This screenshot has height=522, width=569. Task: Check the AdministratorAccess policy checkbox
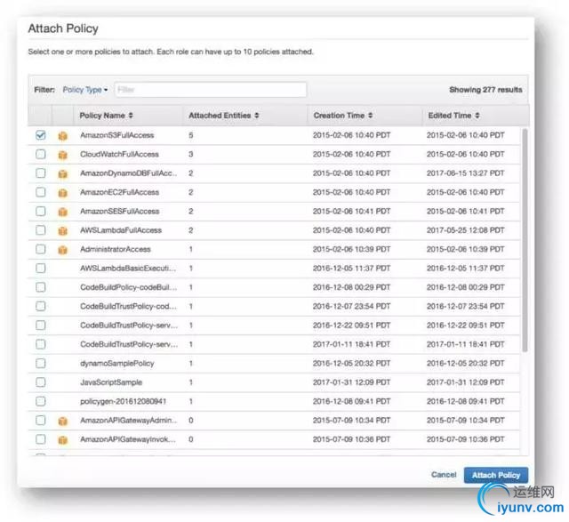pyautogui.click(x=41, y=249)
